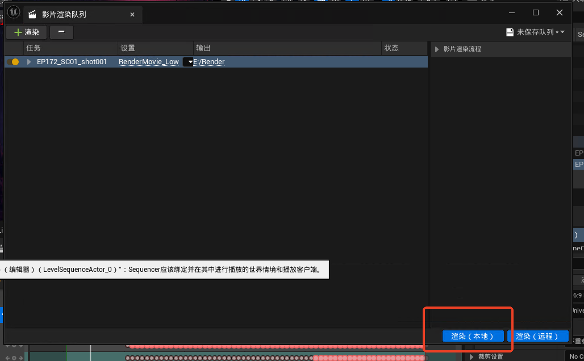Toggle the orange enable dot for EP172_SC01_shot001
Screen dimensions: 584x361
tap(15, 62)
